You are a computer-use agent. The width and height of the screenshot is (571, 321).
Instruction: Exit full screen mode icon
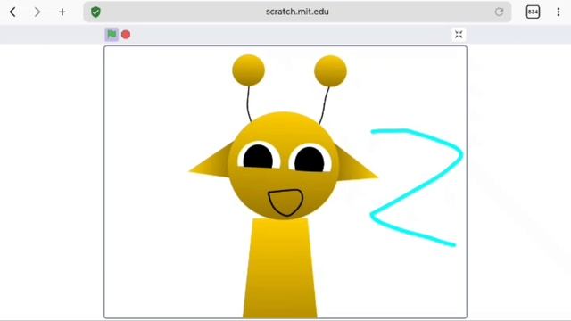pyautogui.click(x=459, y=35)
